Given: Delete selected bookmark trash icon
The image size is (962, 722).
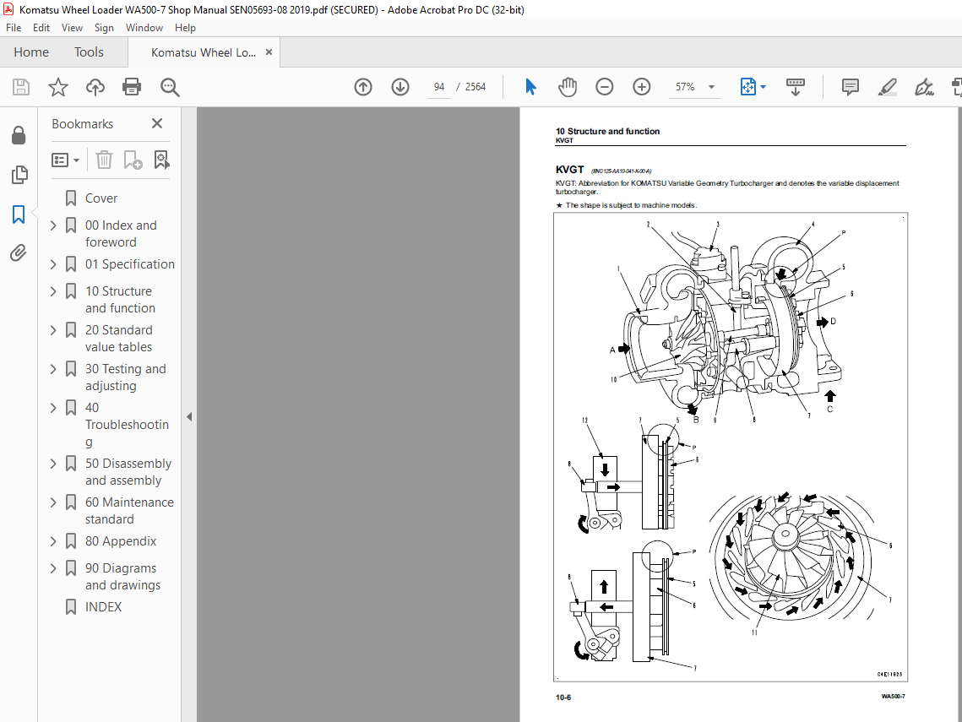Looking at the screenshot, I should pos(104,160).
